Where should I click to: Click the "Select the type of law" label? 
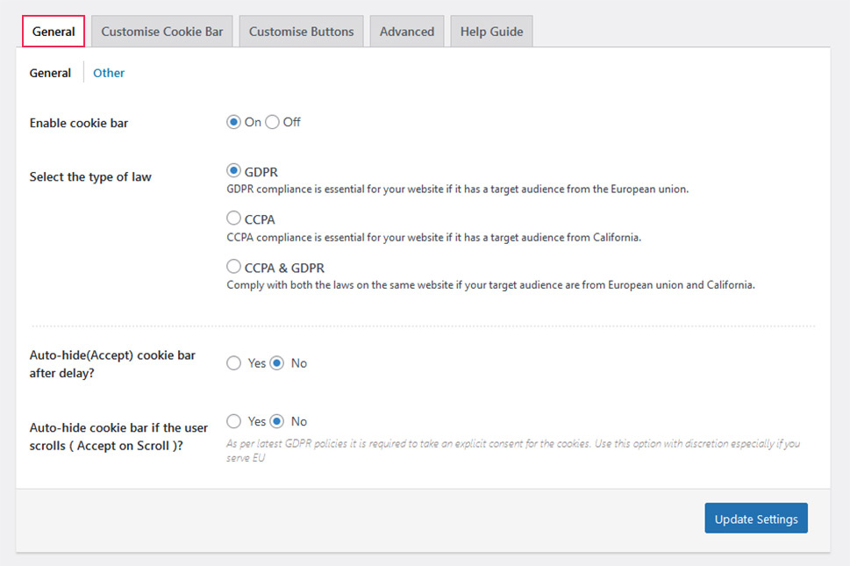coord(90,176)
